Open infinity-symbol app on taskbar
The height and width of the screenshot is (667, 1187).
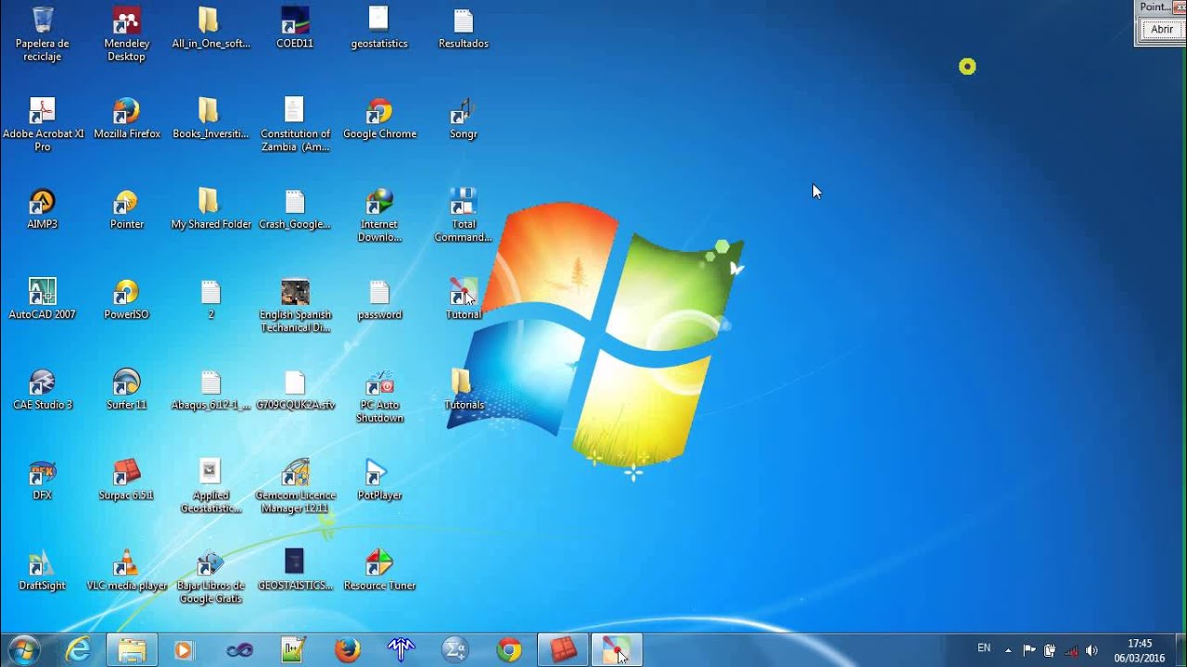click(239, 650)
